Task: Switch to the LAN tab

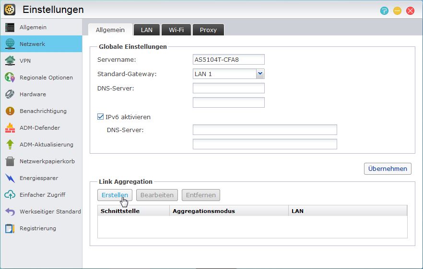Action: click(147, 30)
